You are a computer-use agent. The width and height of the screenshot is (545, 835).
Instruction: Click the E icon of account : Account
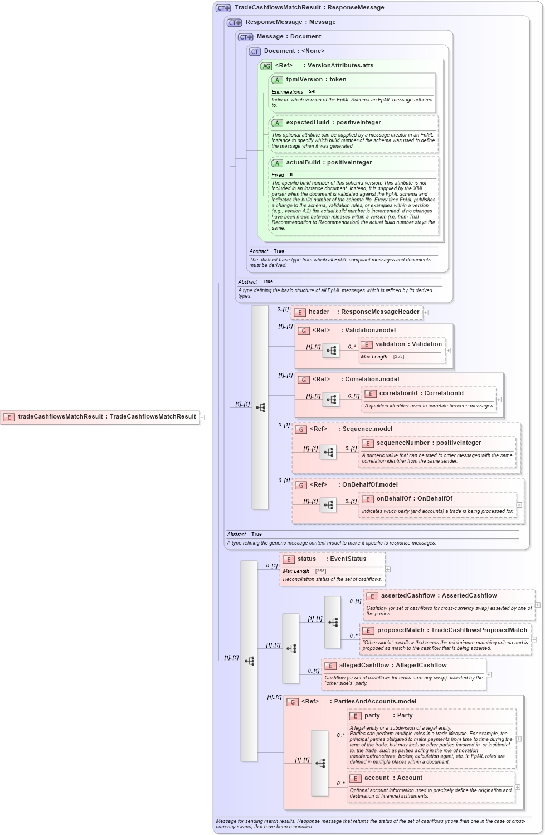coord(356,778)
